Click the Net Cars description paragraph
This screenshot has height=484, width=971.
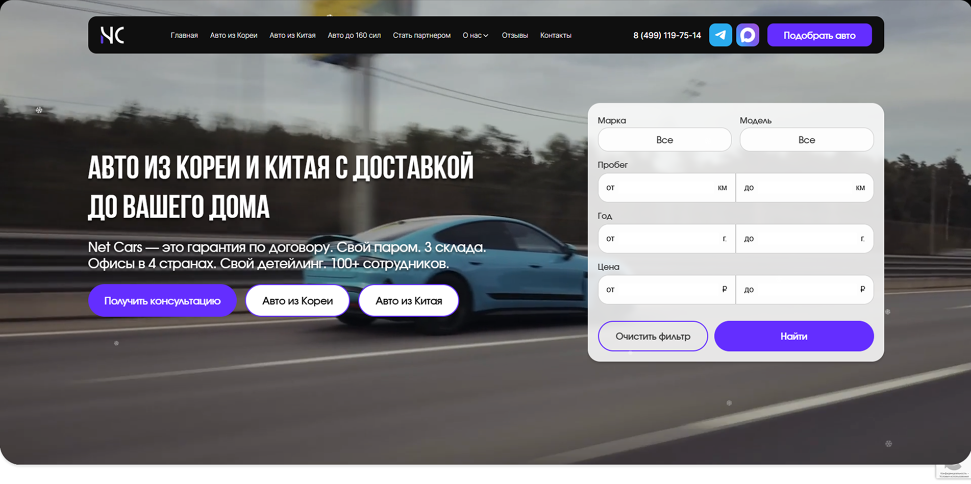coord(287,255)
